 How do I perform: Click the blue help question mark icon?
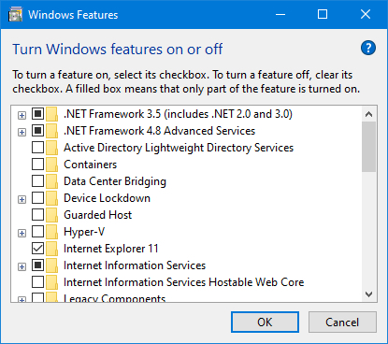368,48
